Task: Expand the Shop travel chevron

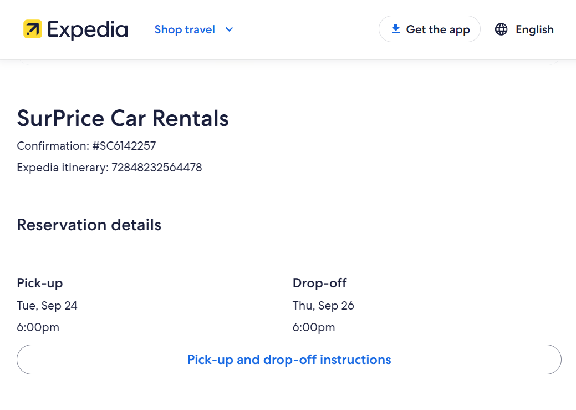Action: [229, 29]
